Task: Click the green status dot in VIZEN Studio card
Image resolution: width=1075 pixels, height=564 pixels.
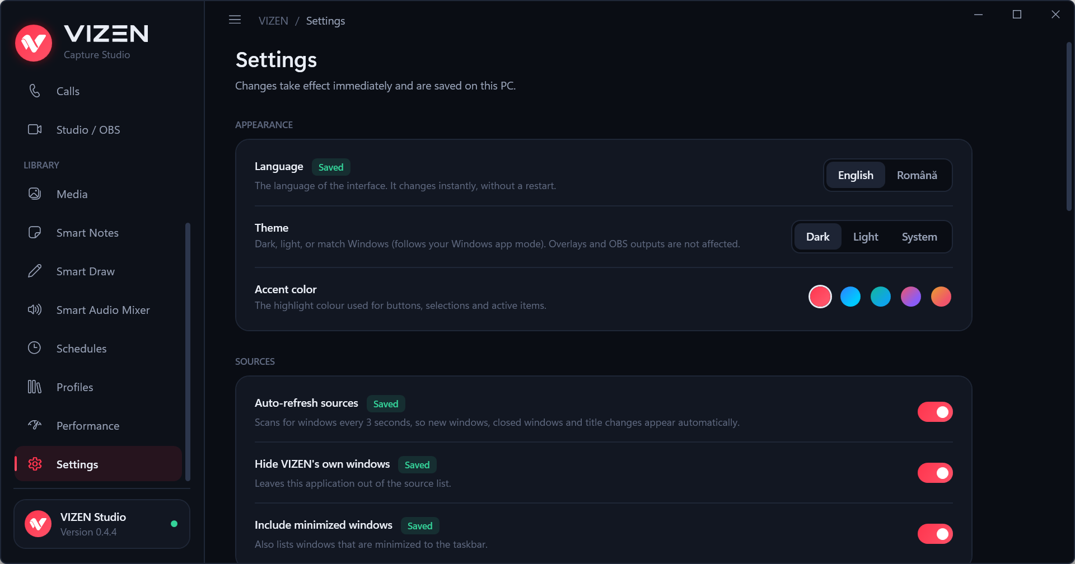Action: [174, 524]
